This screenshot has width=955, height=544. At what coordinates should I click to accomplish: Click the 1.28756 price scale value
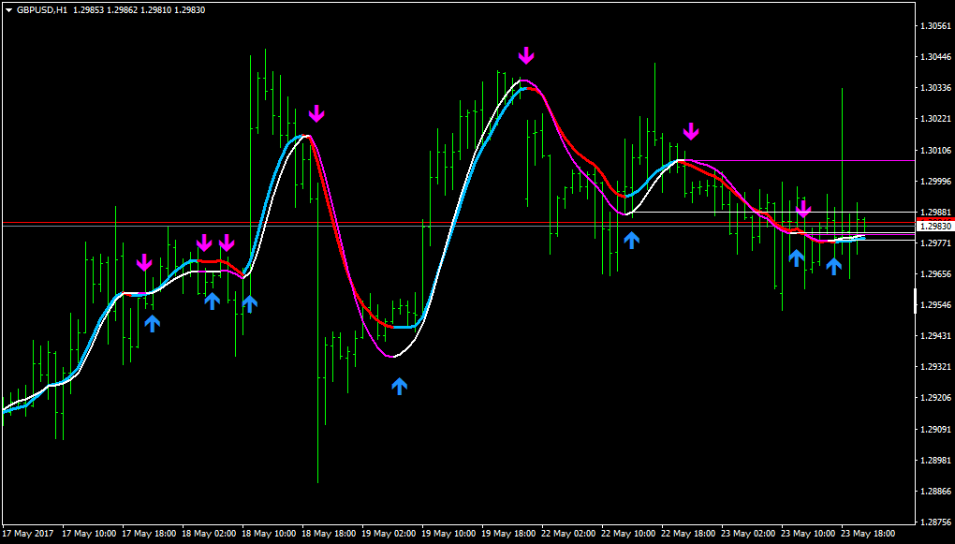coord(936,522)
